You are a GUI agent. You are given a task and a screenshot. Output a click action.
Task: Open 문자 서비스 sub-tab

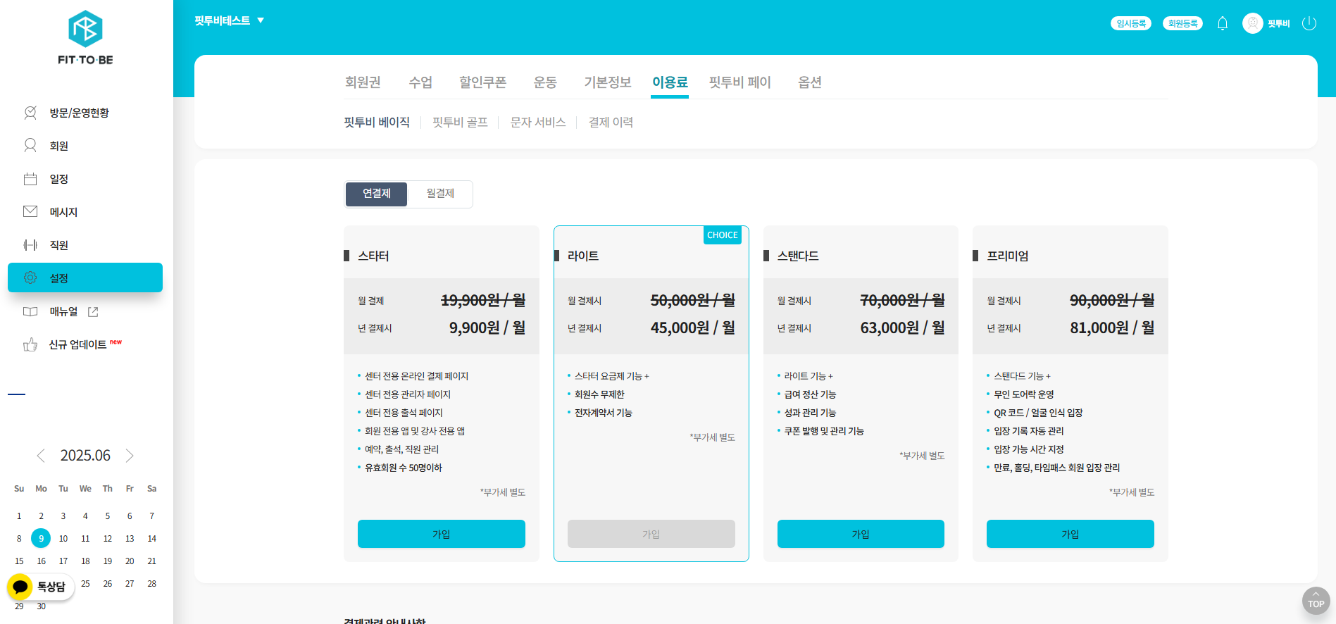pos(538,123)
